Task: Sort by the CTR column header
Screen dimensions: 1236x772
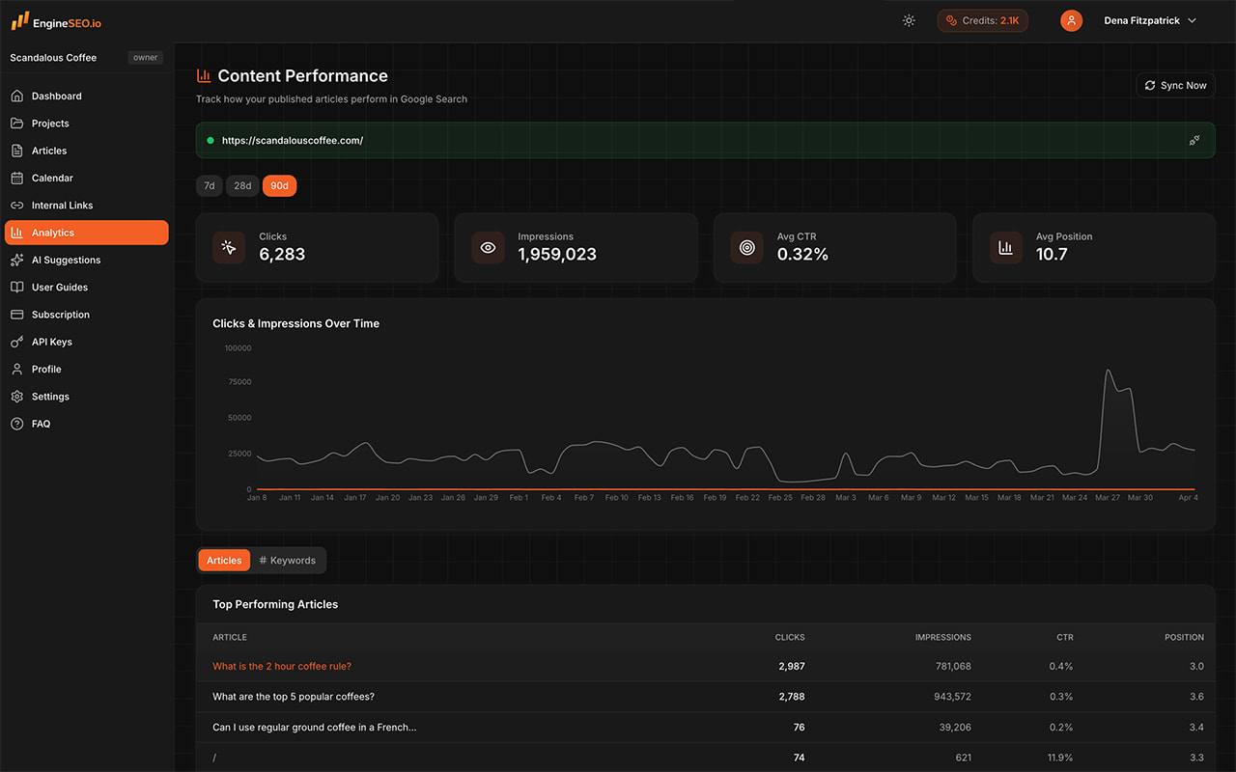Action: [1064, 637]
